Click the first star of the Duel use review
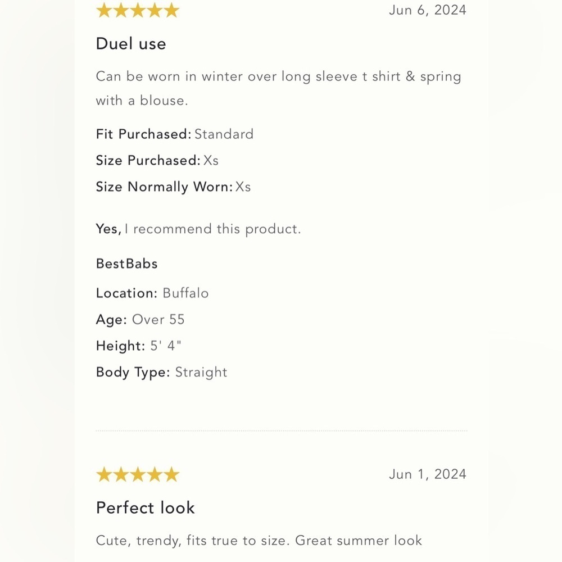Viewport: 562px width, 562px height. click(x=104, y=10)
